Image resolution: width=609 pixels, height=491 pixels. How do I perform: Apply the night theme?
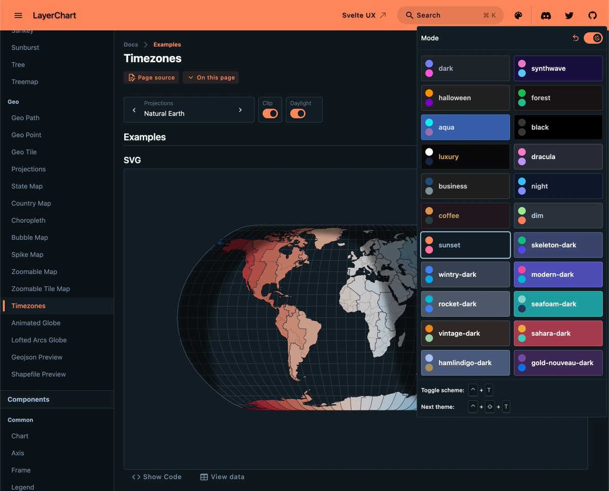click(558, 186)
